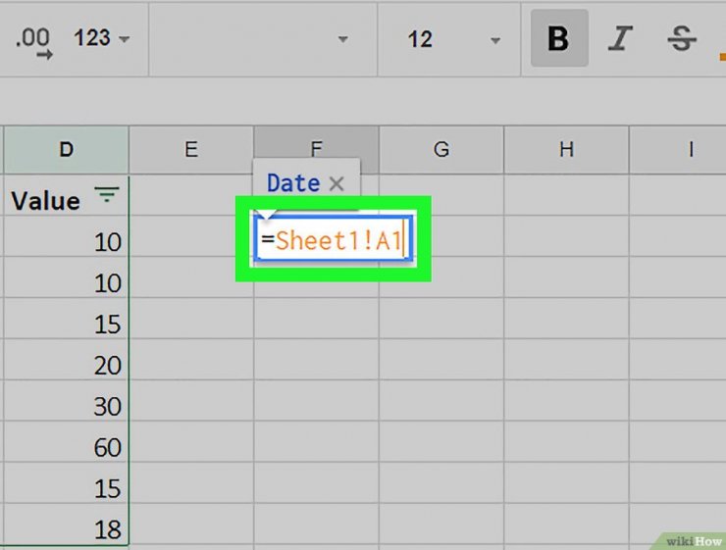Open the 123 number format dropdown
The image size is (726, 550).
tap(101, 38)
